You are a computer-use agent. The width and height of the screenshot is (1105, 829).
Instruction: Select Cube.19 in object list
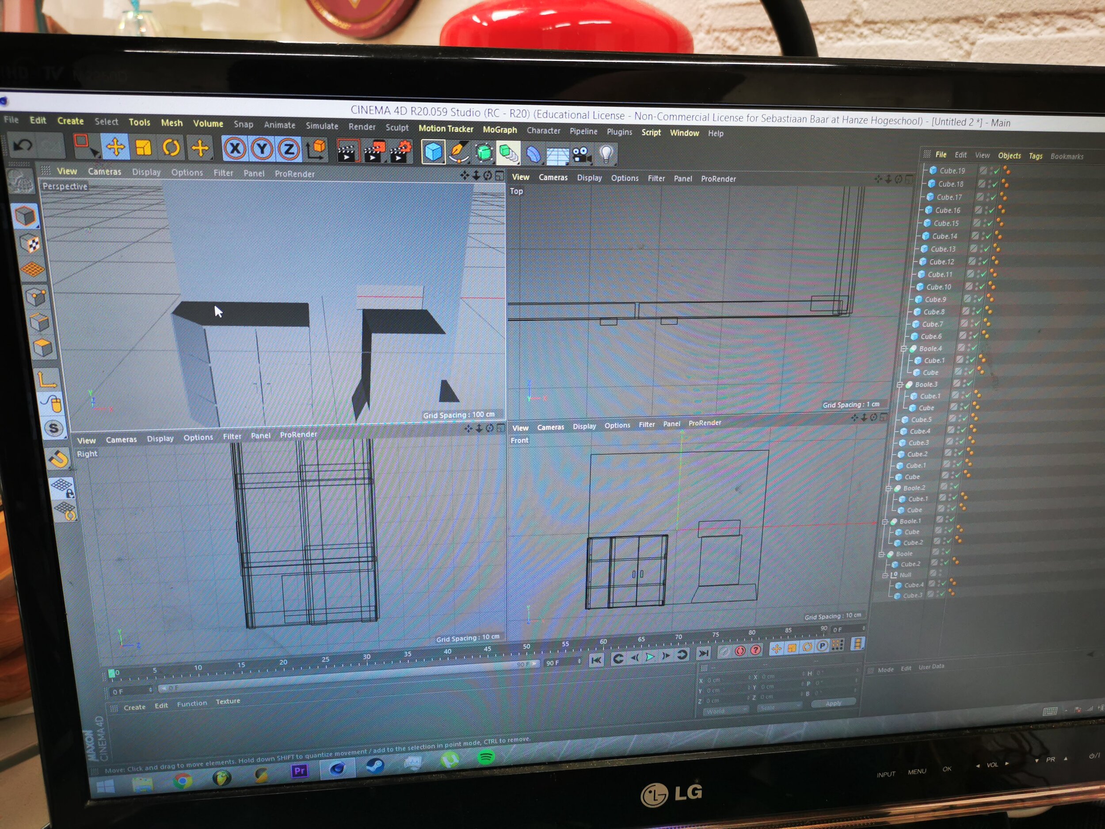tap(952, 171)
